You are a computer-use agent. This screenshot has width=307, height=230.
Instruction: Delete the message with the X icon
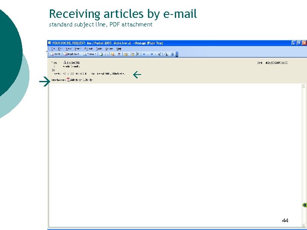point(137,54)
